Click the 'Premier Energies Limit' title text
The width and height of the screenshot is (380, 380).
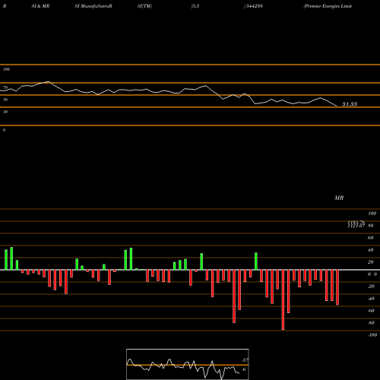click(x=328, y=6)
